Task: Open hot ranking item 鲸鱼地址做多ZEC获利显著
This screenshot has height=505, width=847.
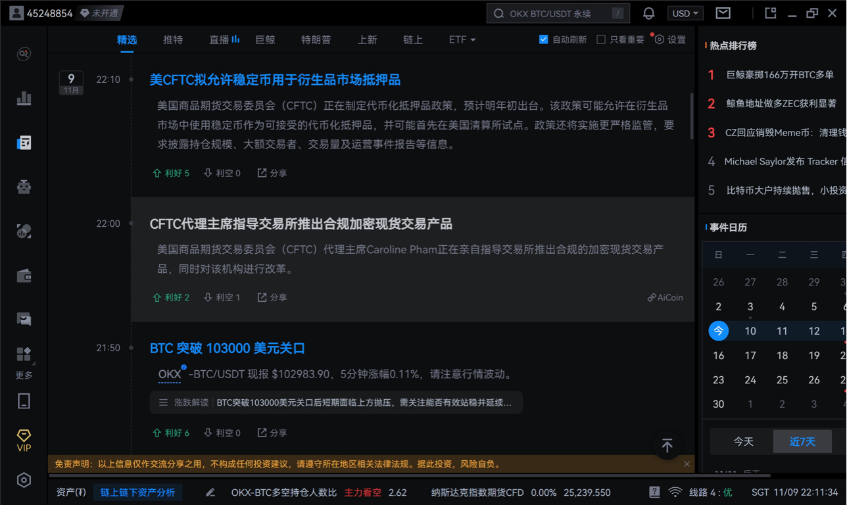Action: point(781,103)
